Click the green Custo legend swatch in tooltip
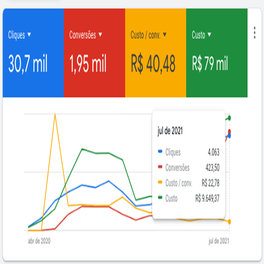This screenshot has width=264, height=264. pyautogui.click(x=160, y=197)
